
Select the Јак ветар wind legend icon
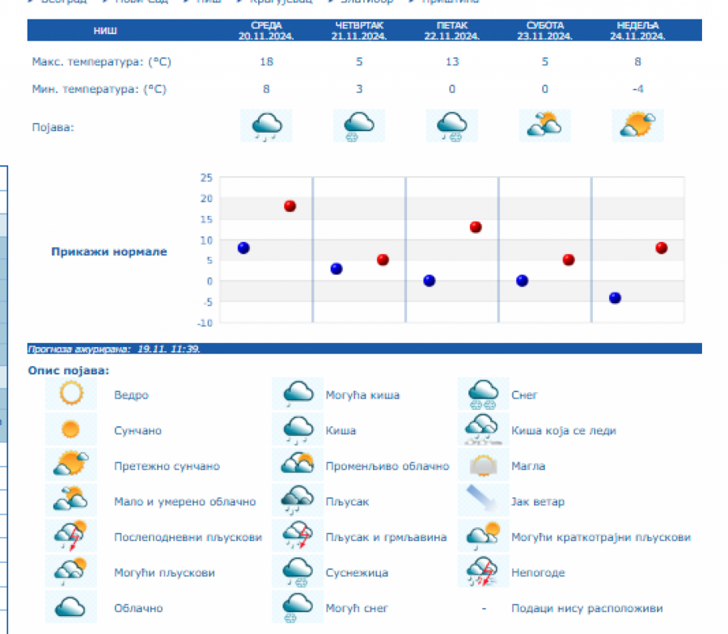[x=483, y=501]
